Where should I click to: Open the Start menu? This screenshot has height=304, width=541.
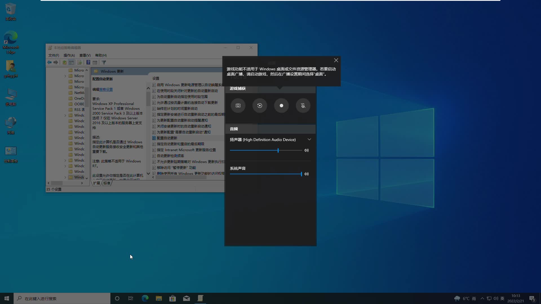coord(6,298)
